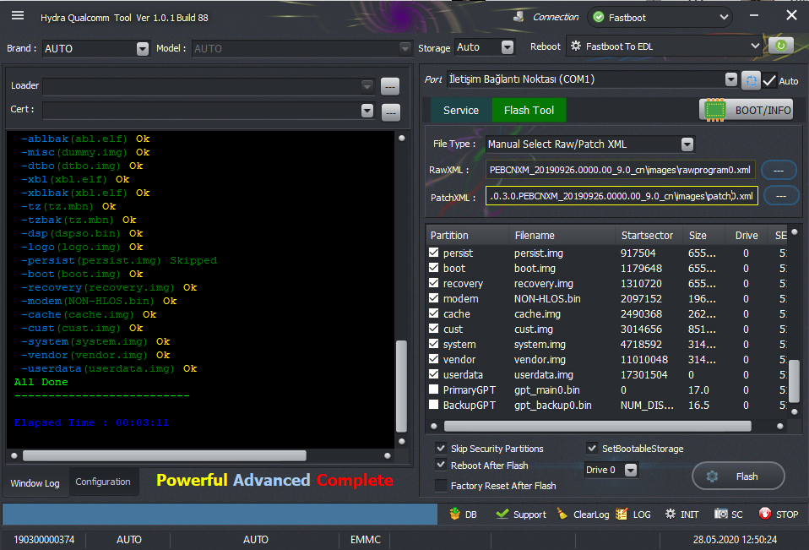Open the Drive 0 dropdown
This screenshot has width=809, height=550.
[631, 470]
